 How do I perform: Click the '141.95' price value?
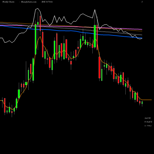point(148,118)
